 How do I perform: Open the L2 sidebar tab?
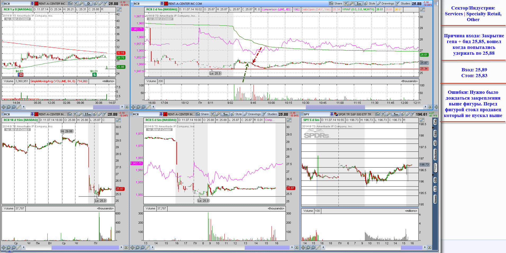pos(435,189)
